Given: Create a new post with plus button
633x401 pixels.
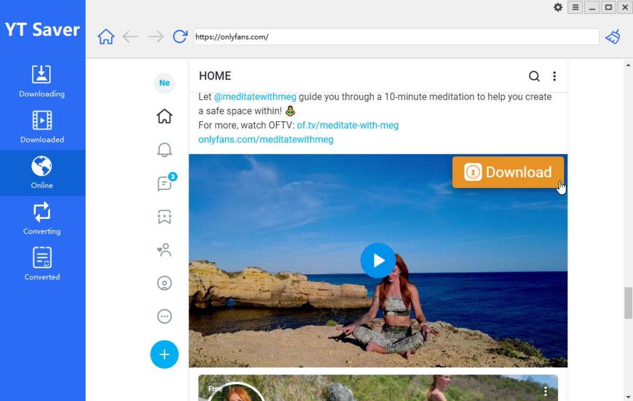Looking at the screenshot, I should pos(164,354).
